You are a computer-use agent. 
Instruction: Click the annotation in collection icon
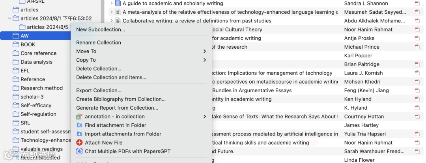[79, 117]
